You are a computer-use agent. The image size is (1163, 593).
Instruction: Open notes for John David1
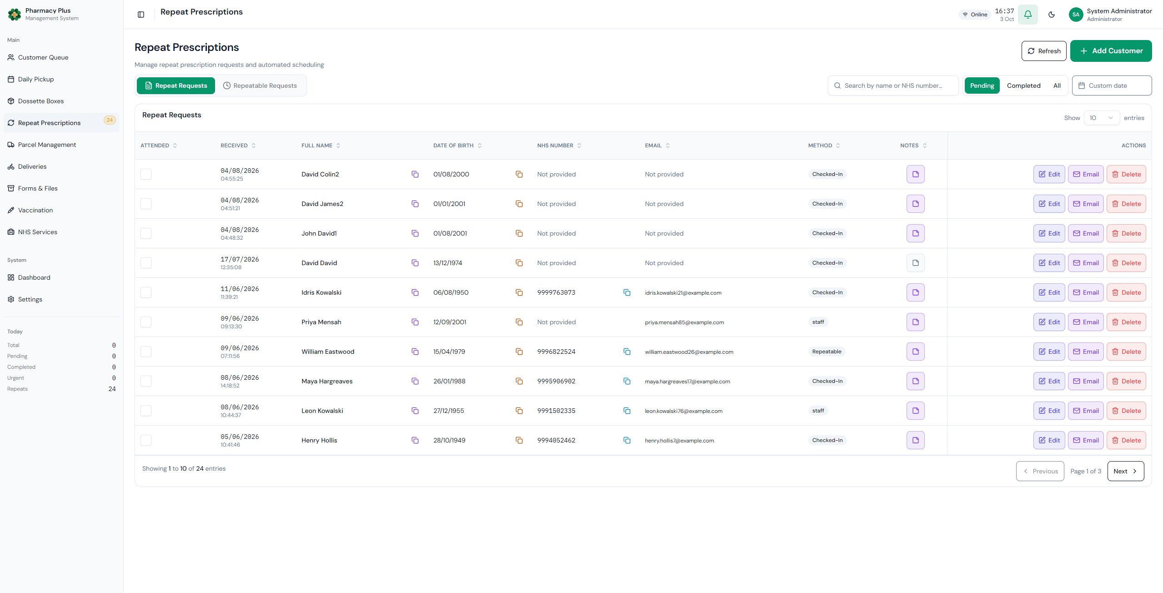pos(915,233)
